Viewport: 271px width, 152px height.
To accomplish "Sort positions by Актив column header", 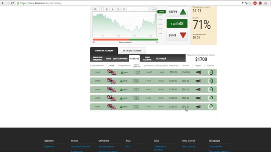I will (x=112, y=66).
